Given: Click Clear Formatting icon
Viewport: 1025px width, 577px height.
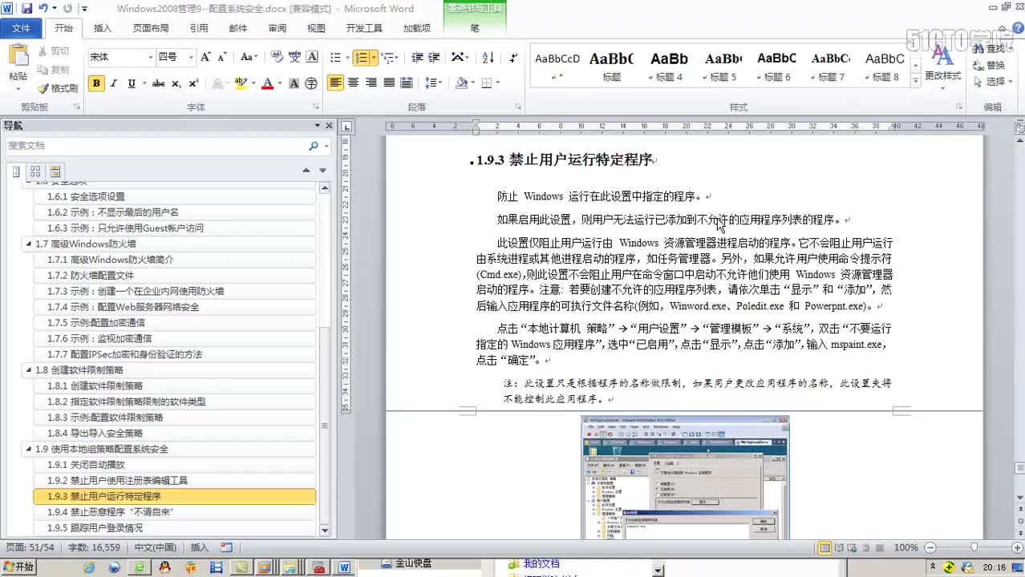Looking at the screenshot, I should tap(278, 57).
